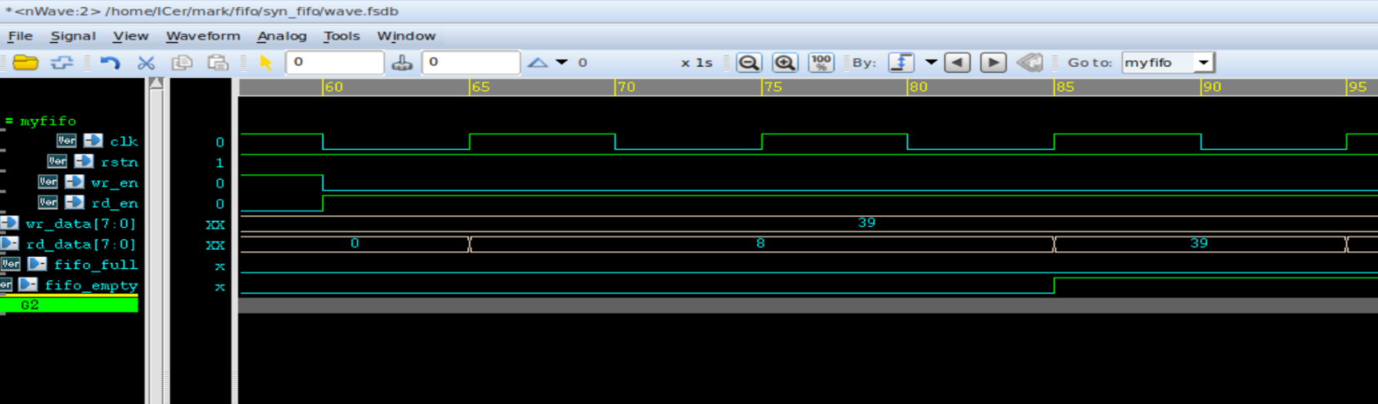Click the open folder icon in toolbar
1378x404 pixels.
click(25, 63)
